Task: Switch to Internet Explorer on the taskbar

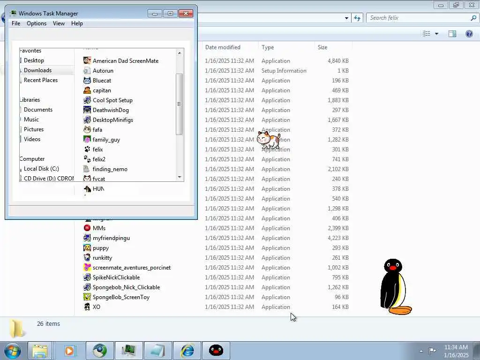Action: pyautogui.click(x=187, y=351)
